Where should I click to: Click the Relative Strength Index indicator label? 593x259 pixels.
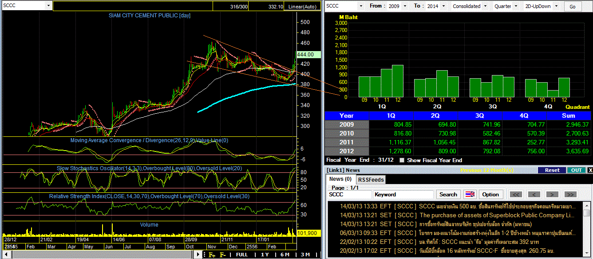coord(149,196)
